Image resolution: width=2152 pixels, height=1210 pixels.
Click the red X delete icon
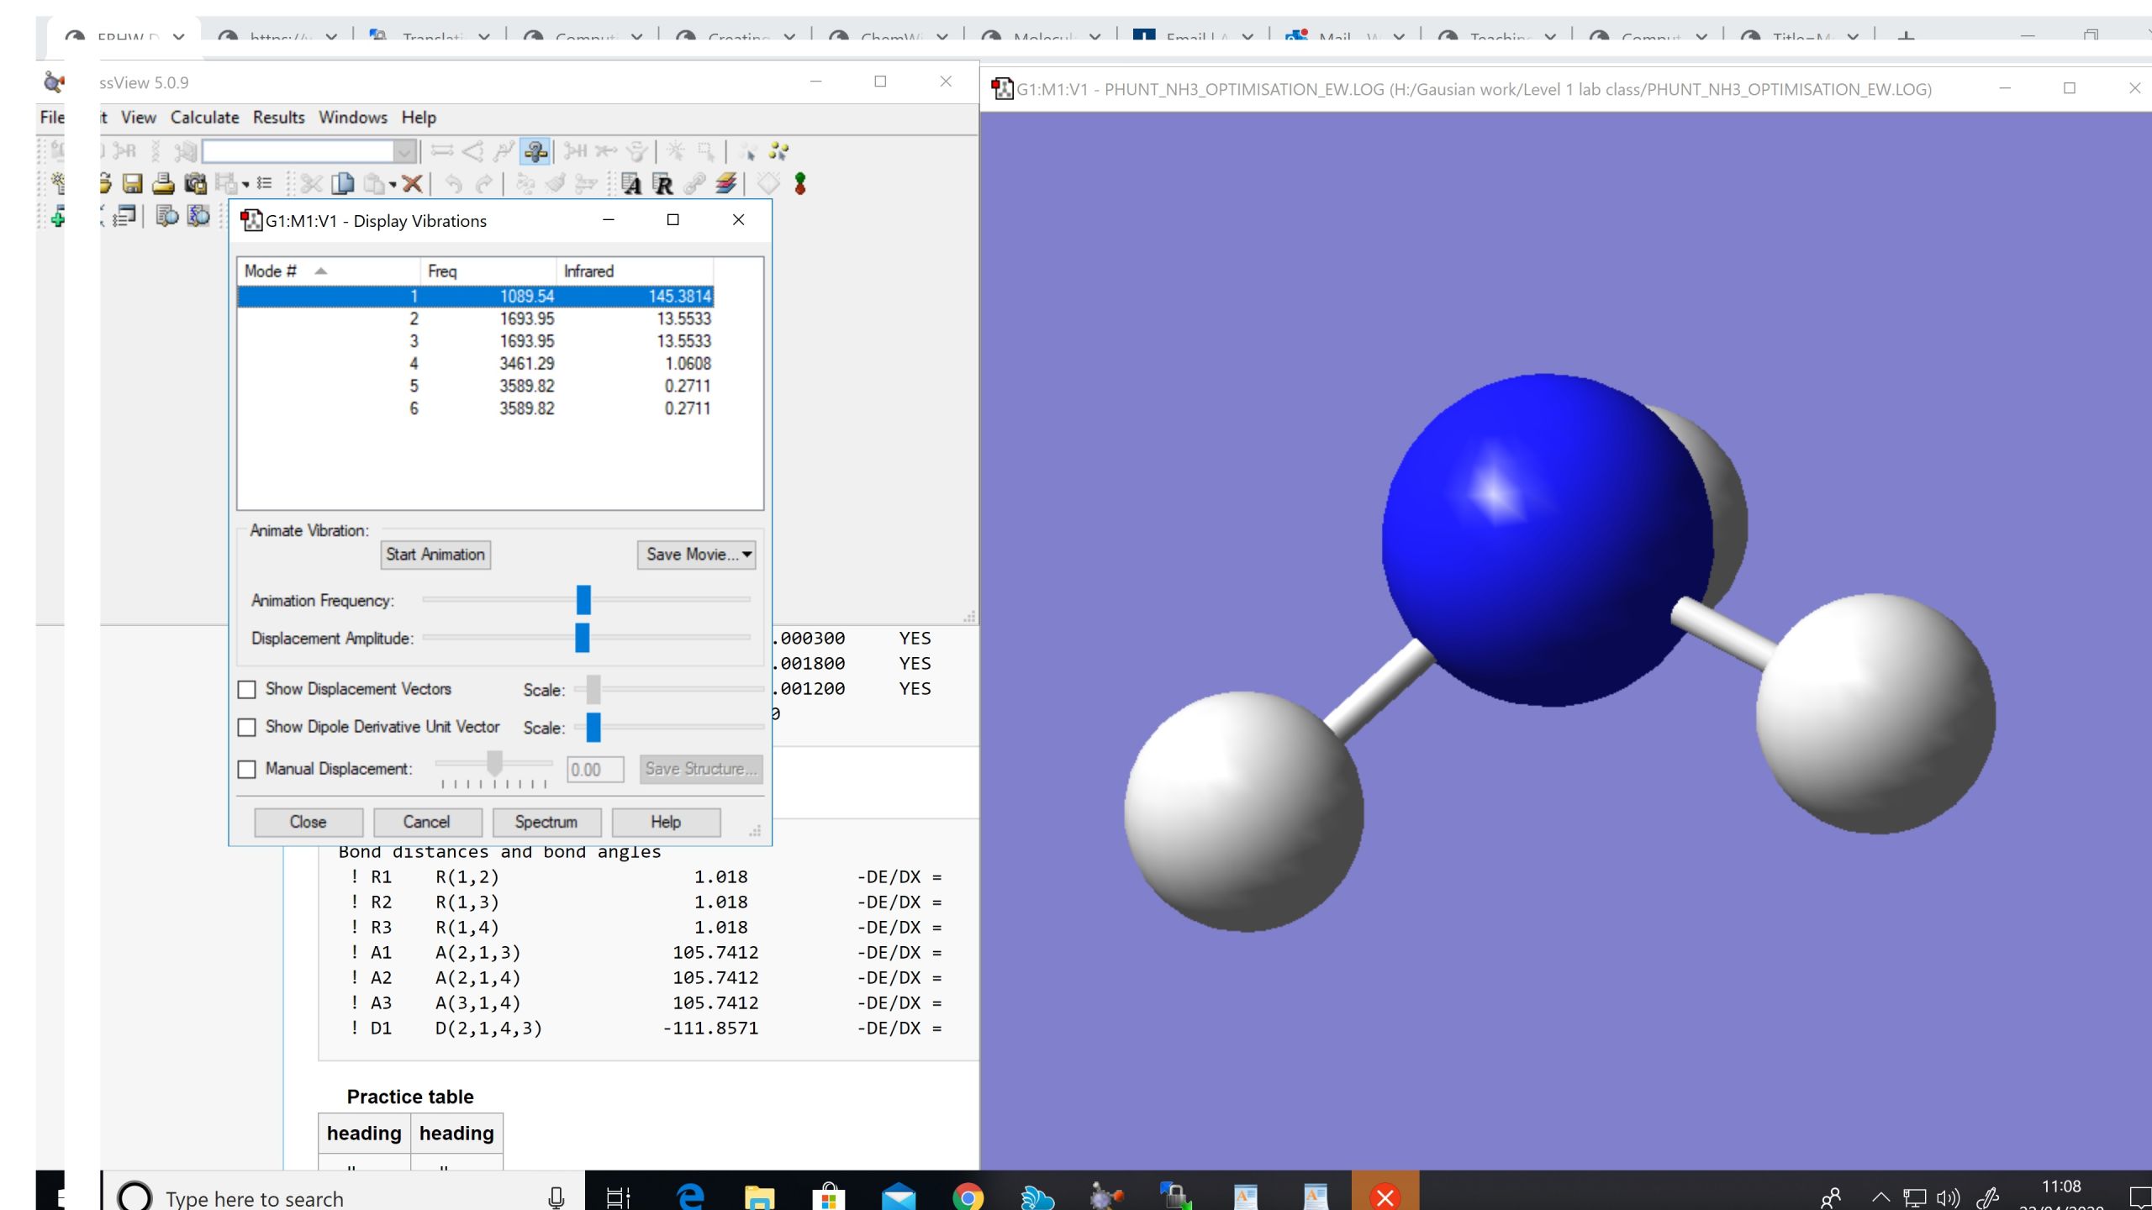tap(412, 183)
